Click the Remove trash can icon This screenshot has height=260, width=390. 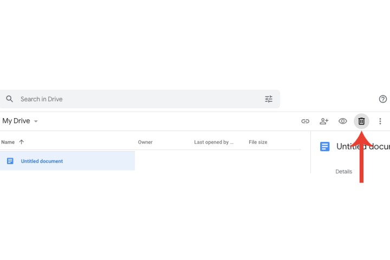(x=361, y=121)
